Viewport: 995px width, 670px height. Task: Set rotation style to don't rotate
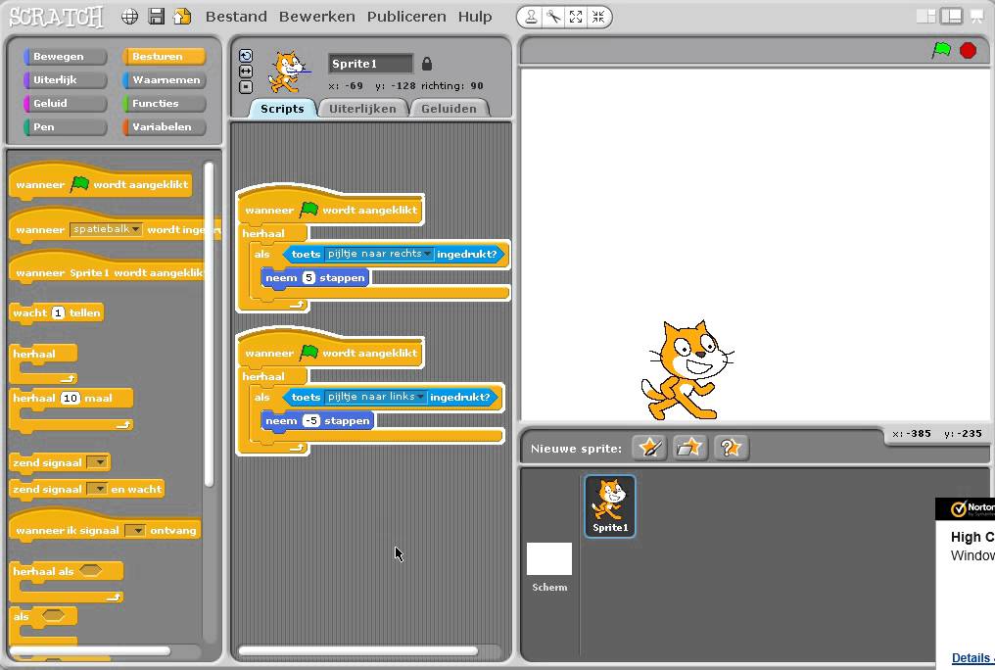coord(246,87)
